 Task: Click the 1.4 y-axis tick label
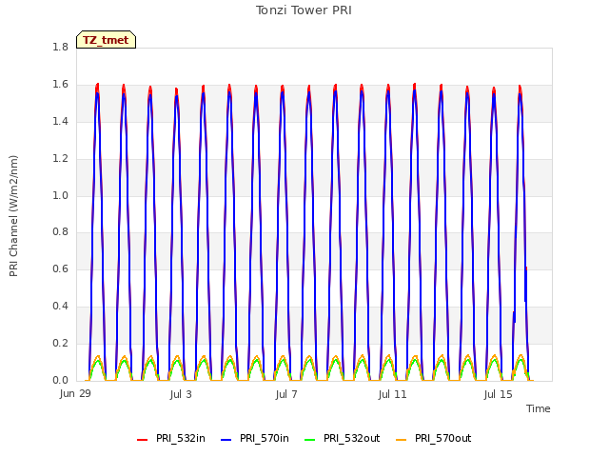[61, 121]
